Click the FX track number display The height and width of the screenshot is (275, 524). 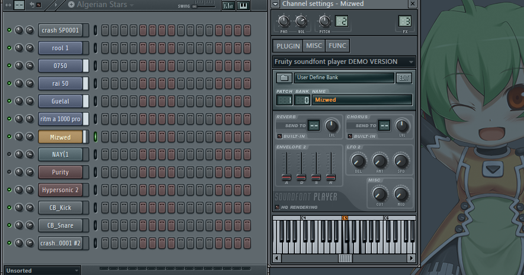[x=405, y=21]
